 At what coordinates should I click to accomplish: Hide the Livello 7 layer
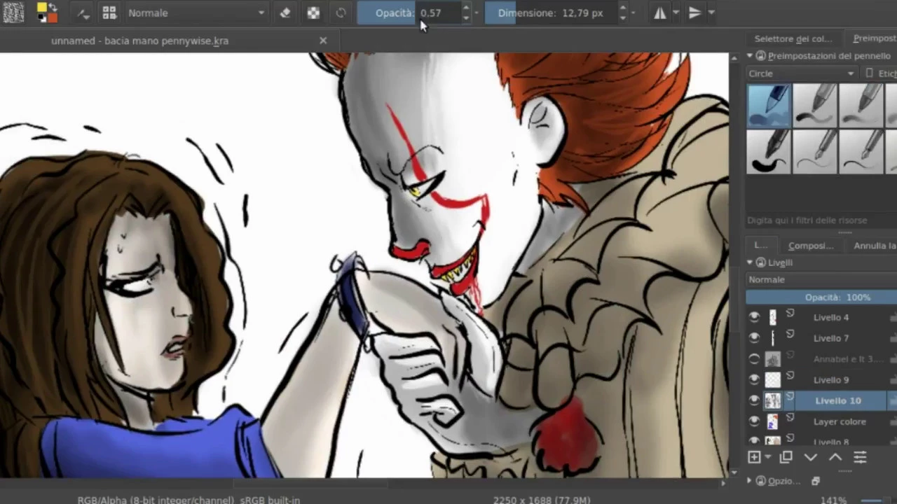(x=754, y=338)
